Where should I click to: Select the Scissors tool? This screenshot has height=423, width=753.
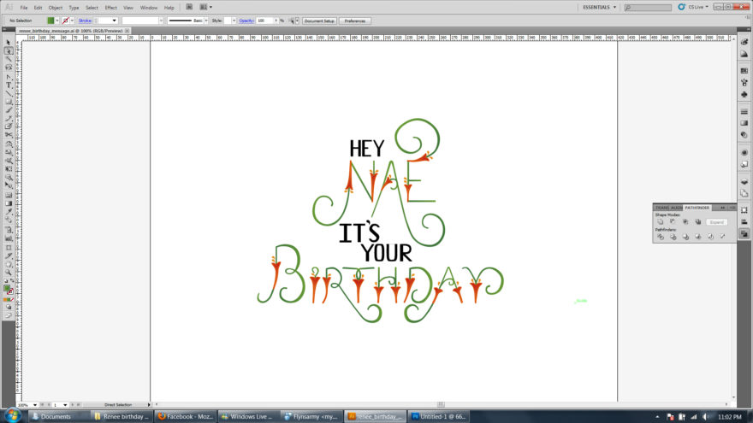pos(9,135)
